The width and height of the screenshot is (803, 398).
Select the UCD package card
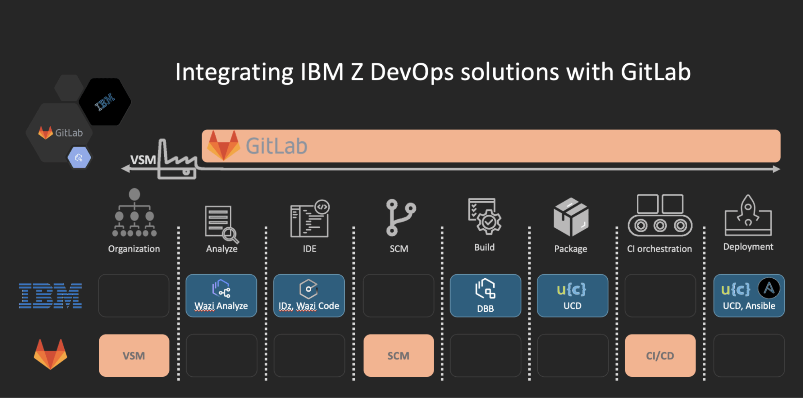point(572,296)
